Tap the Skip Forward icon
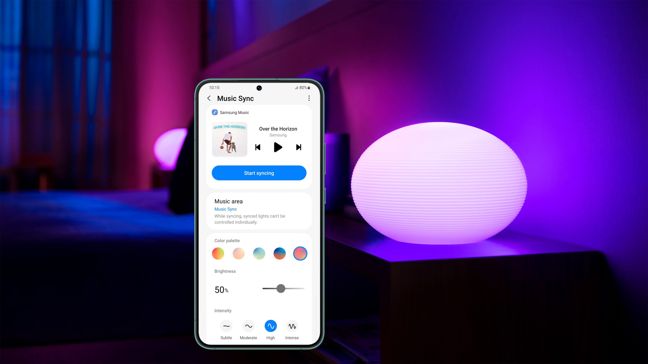Image resolution: width=648 pixels, height=364 pixels. (299, 147)
